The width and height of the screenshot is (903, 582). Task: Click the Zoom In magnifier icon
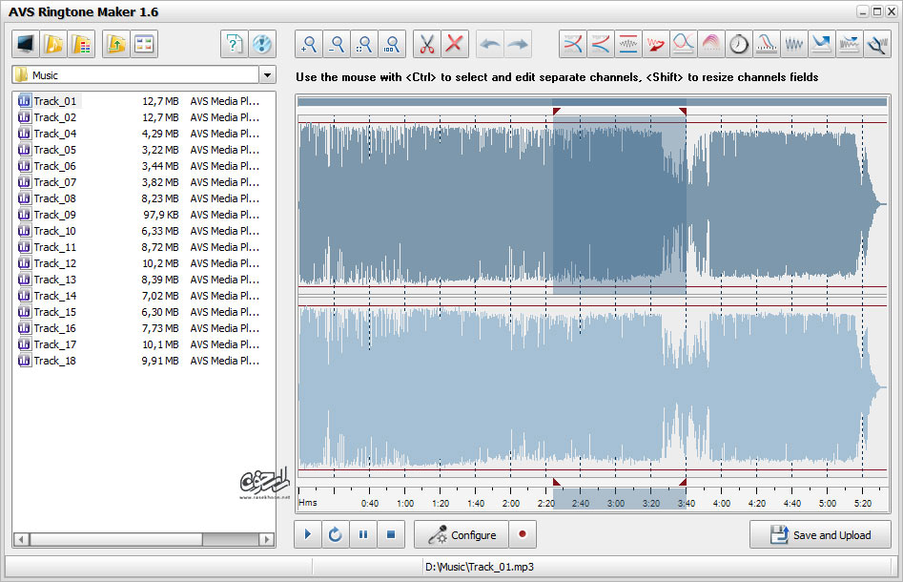click(309, 45)
